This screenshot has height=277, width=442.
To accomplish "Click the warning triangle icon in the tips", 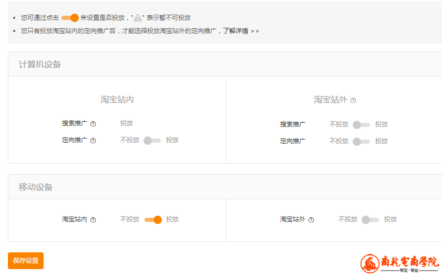I will pos(138,18).
